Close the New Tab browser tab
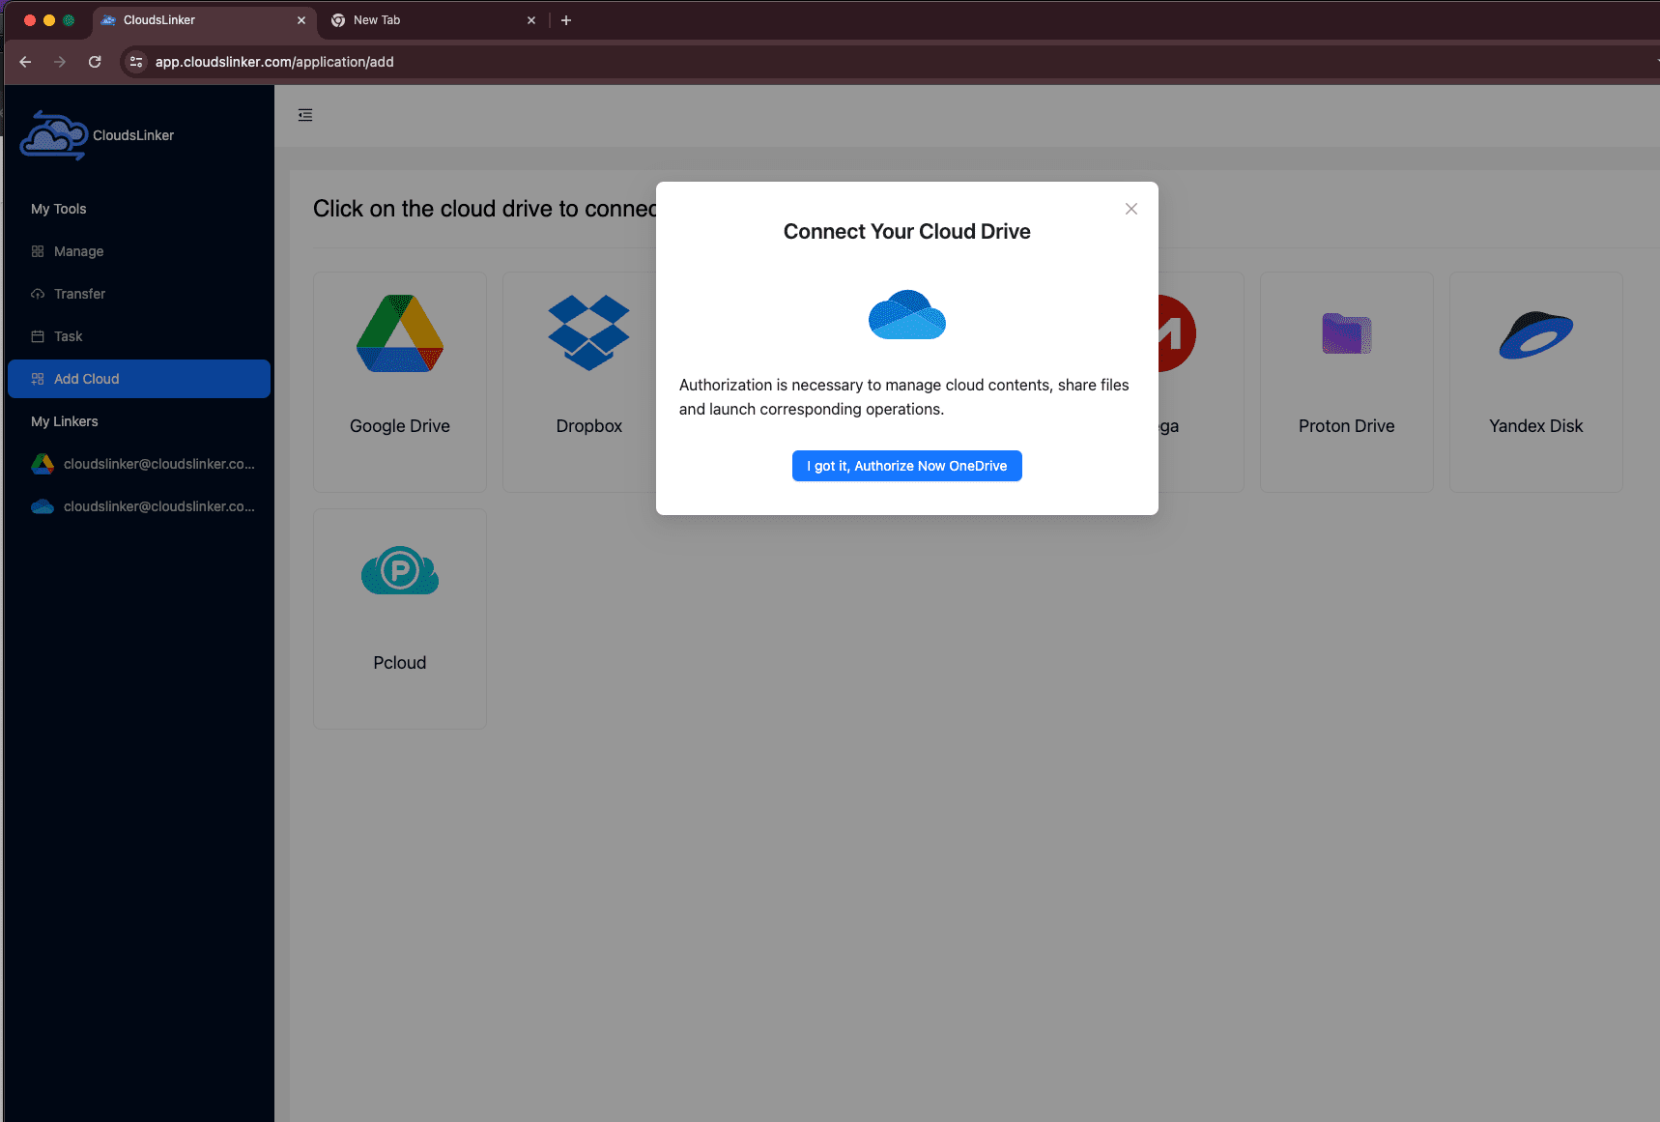The width and height of the screenshot is (1660, 1122). click(x=531, y=20)
